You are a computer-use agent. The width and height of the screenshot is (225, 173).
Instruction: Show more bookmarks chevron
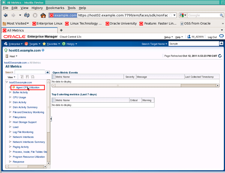(x=222, y=23)
